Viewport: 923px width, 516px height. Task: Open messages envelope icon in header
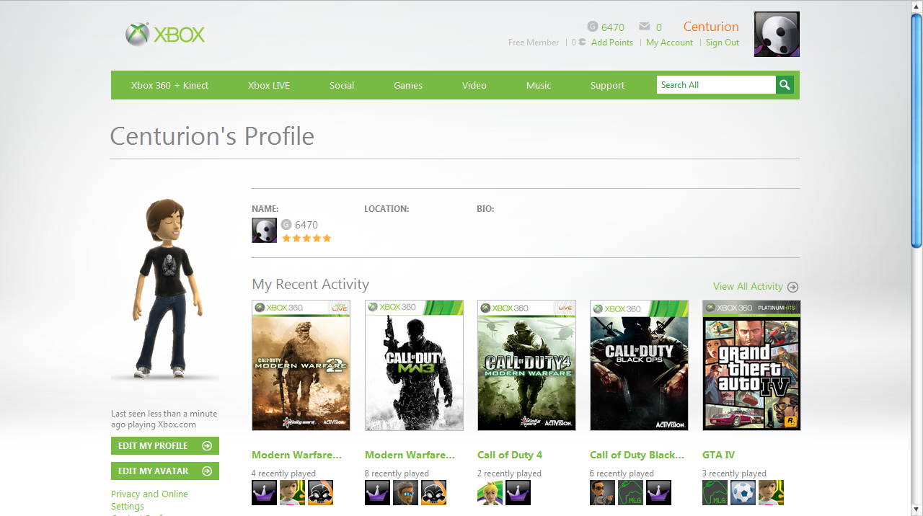645,27
